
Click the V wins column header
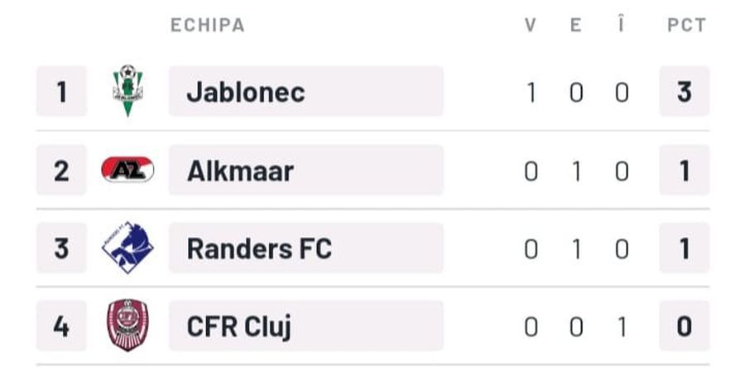coord(531,25)
